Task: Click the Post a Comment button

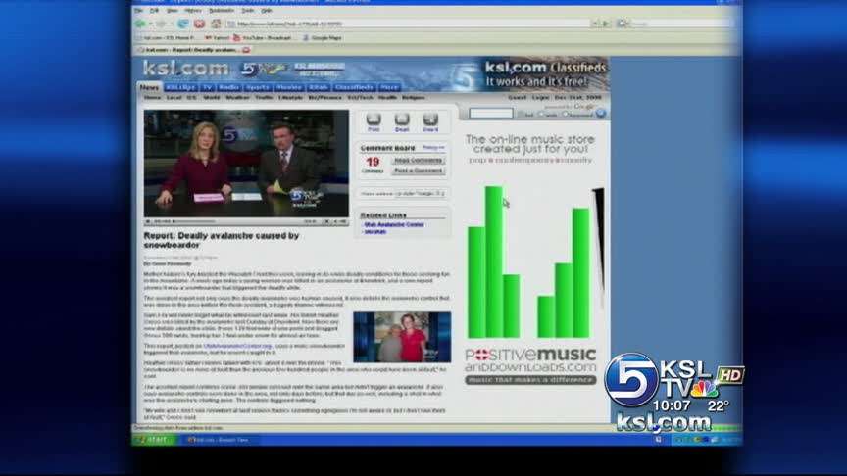Action: coord(418,171)
